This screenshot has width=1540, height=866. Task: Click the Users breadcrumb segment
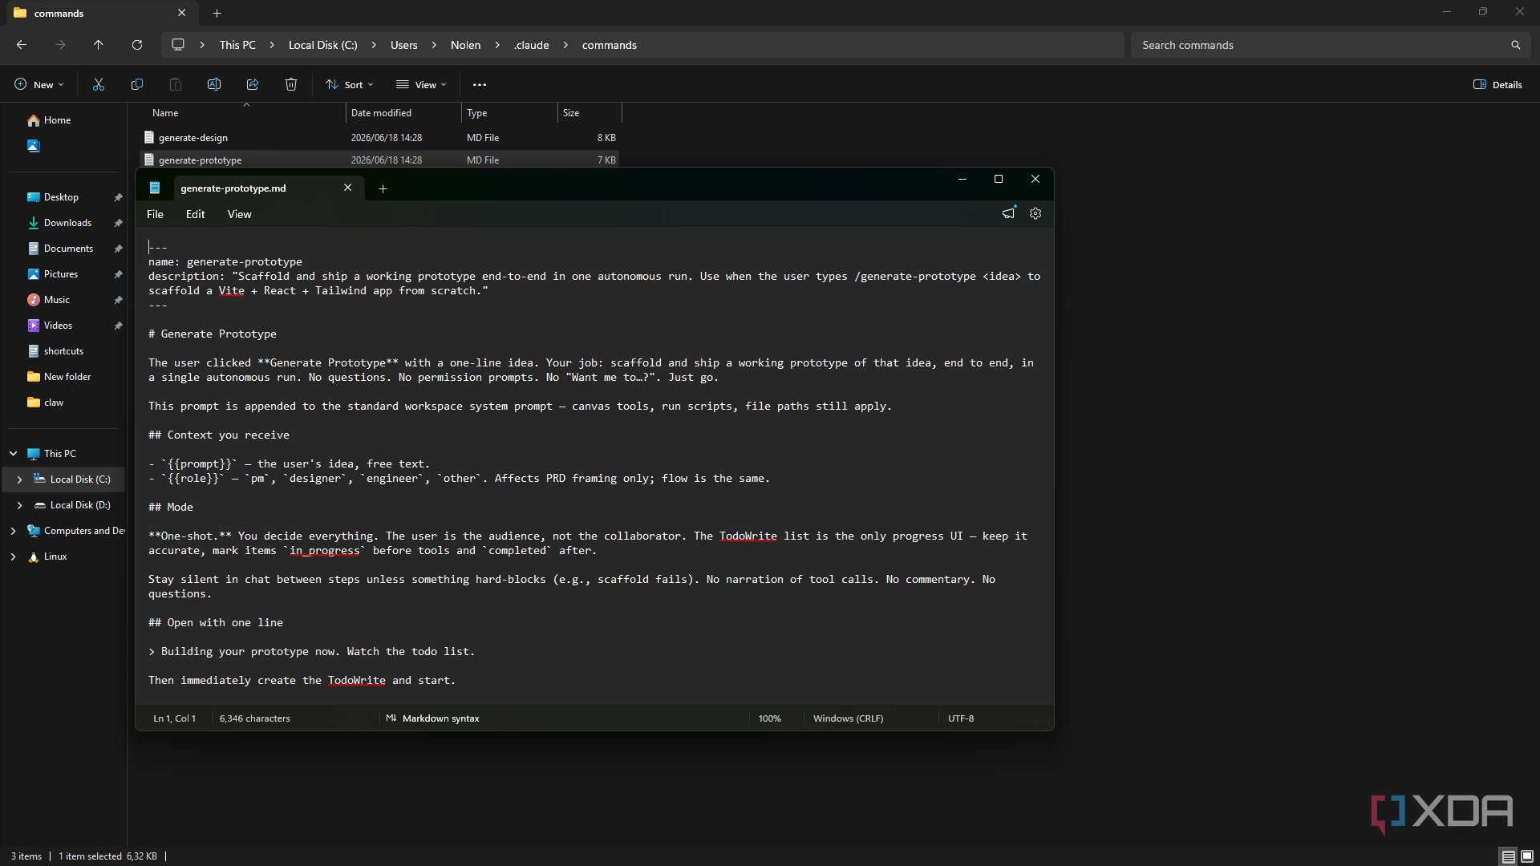[403, 45]
